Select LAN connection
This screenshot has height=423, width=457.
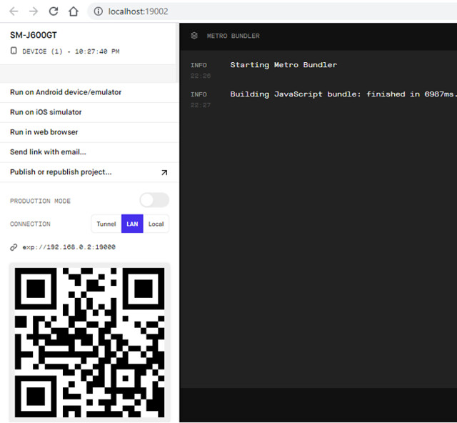point(132,224)
